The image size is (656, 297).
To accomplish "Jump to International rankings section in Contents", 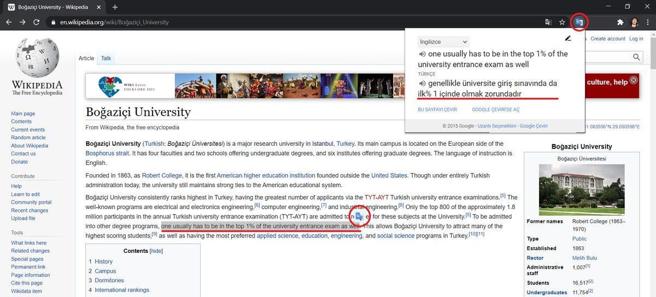I will pos(122,290).
